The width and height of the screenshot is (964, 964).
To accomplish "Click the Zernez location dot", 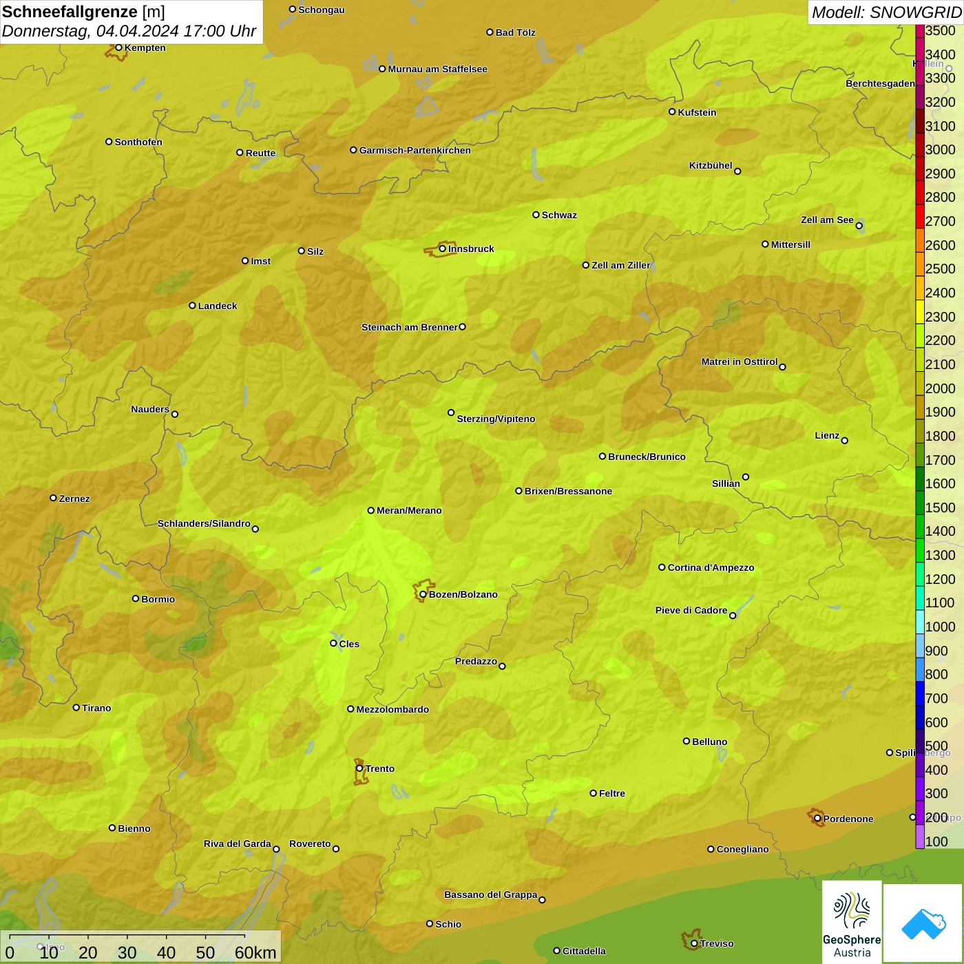I will 53,498.
